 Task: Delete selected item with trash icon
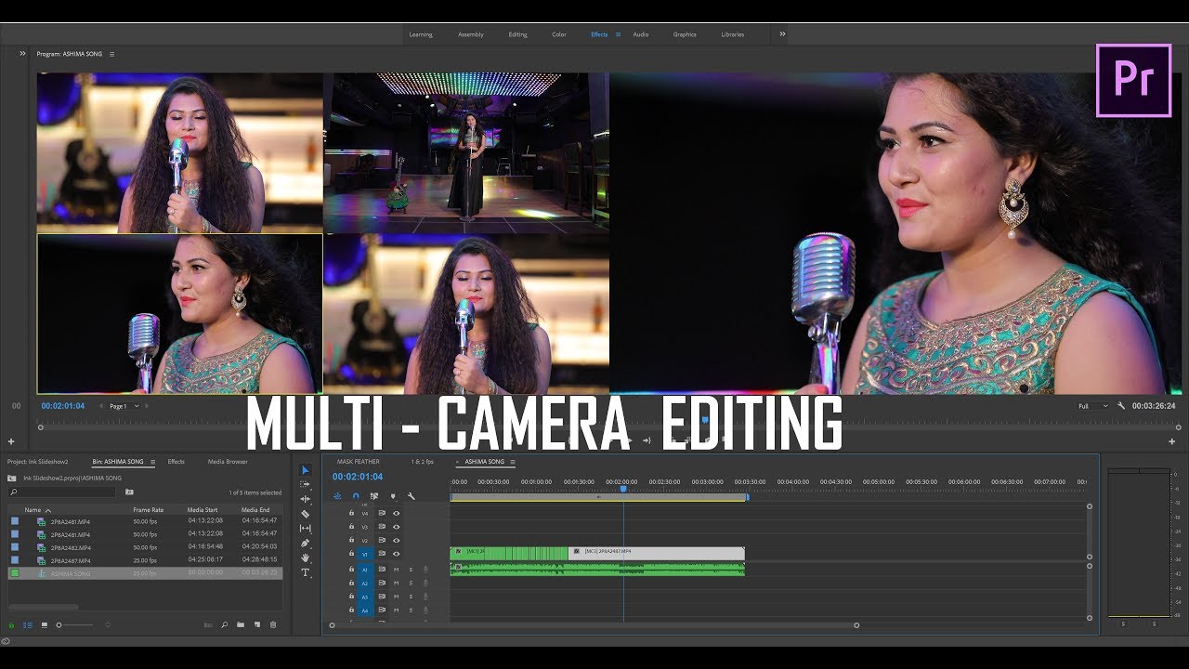point(272,625)
